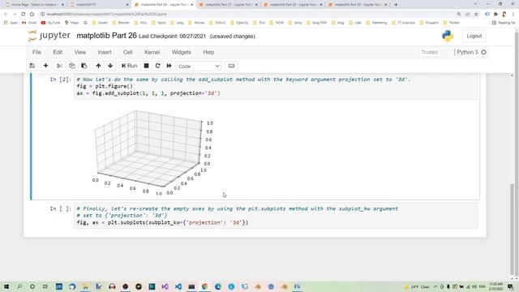Image resolution: width=519 pixels, height=292 pixels.
Task: Open the browser menu three dots
Action: (x=513, y=15)
